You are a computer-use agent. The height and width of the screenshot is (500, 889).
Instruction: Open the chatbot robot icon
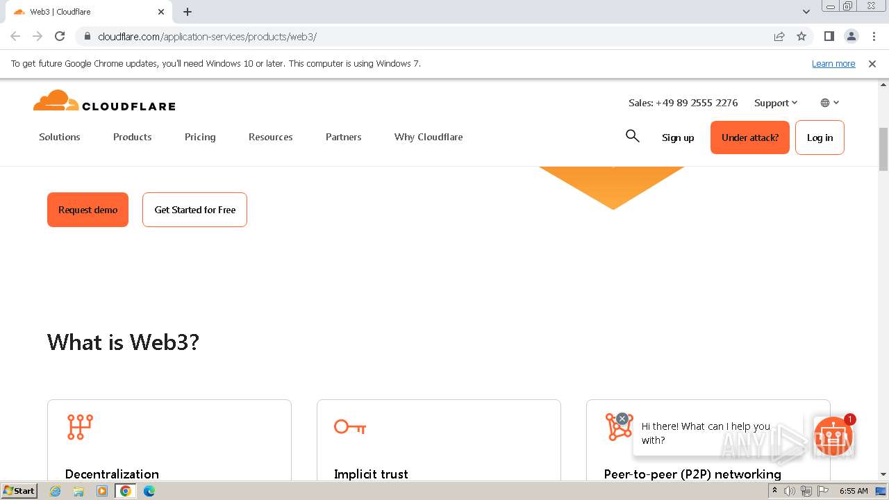click(x=833, y=436)
